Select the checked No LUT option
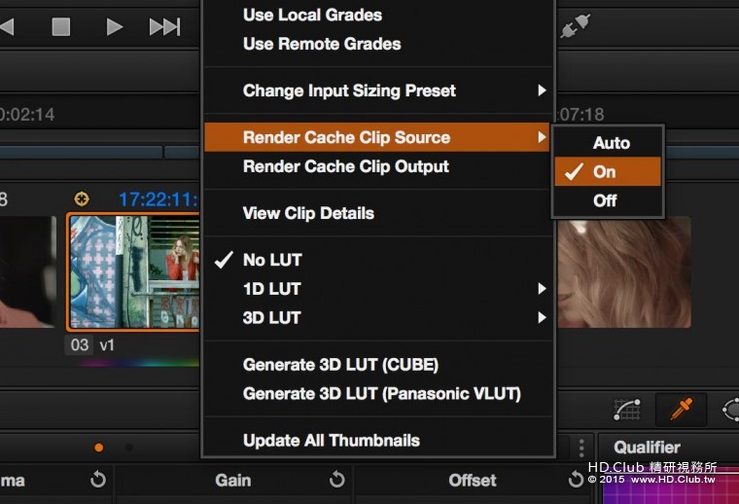 point(272,260)
